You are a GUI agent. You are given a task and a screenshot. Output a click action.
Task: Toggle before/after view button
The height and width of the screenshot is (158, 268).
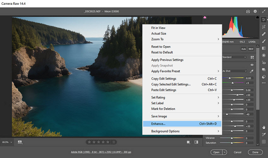pyautogui.click(x=196, y=142)
